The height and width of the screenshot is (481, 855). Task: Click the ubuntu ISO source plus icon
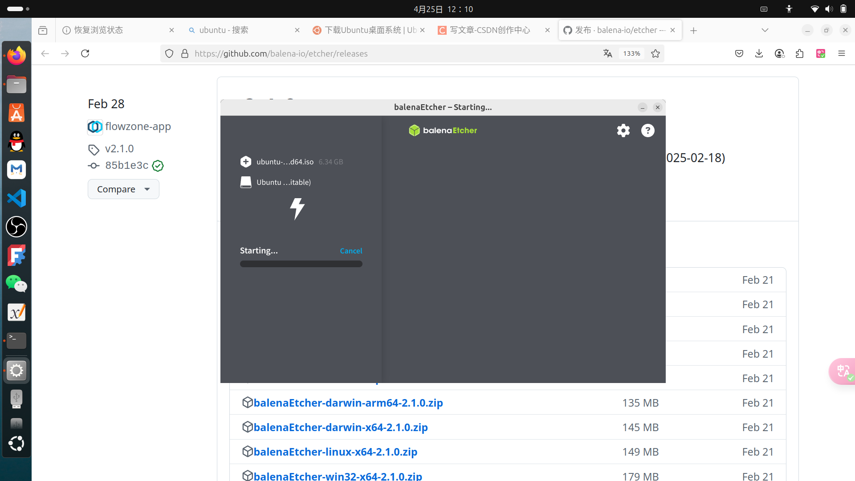[x=246, y=162]
